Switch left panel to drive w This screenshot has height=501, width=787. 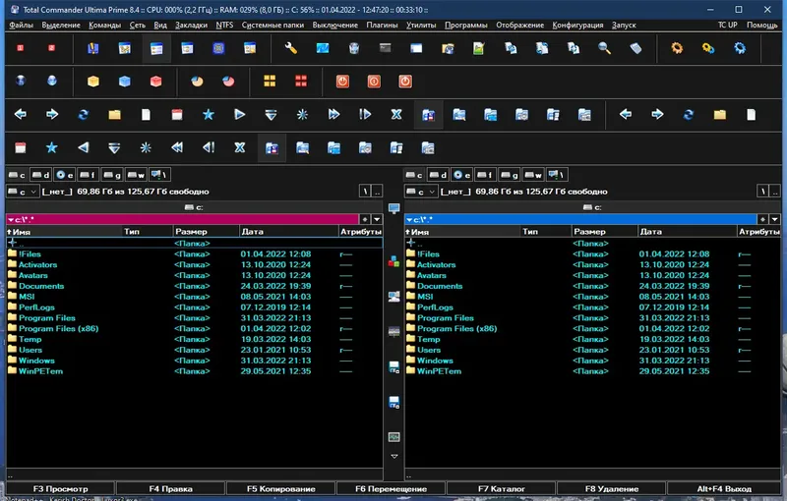[136, 175]
